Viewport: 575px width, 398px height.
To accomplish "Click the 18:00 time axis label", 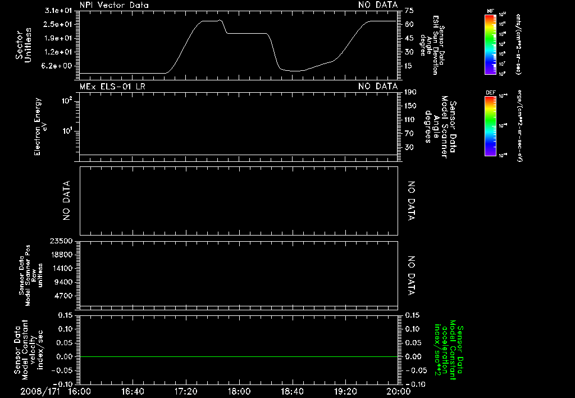I will (239, 391).
